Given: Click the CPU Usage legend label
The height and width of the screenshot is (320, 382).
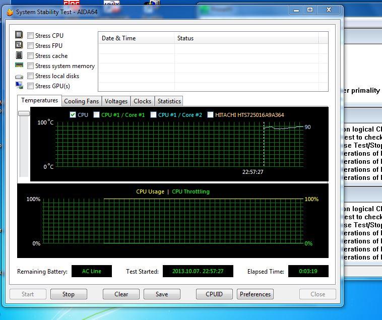Looking at the screenshot, I should point(150,191).
